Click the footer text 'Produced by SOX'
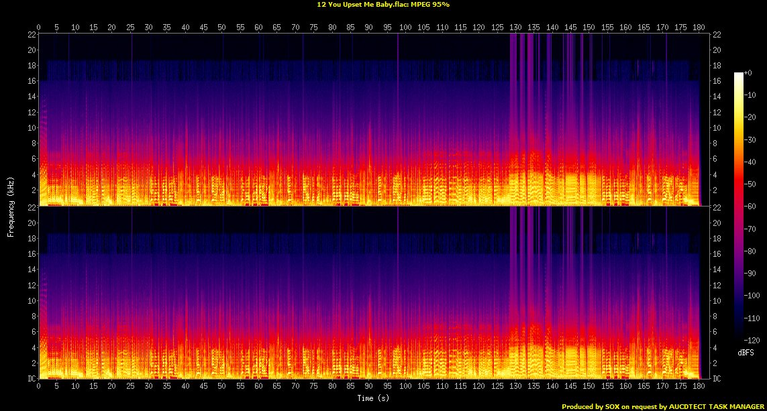Screen dimensions: 767x411 [x=589, y=406]
